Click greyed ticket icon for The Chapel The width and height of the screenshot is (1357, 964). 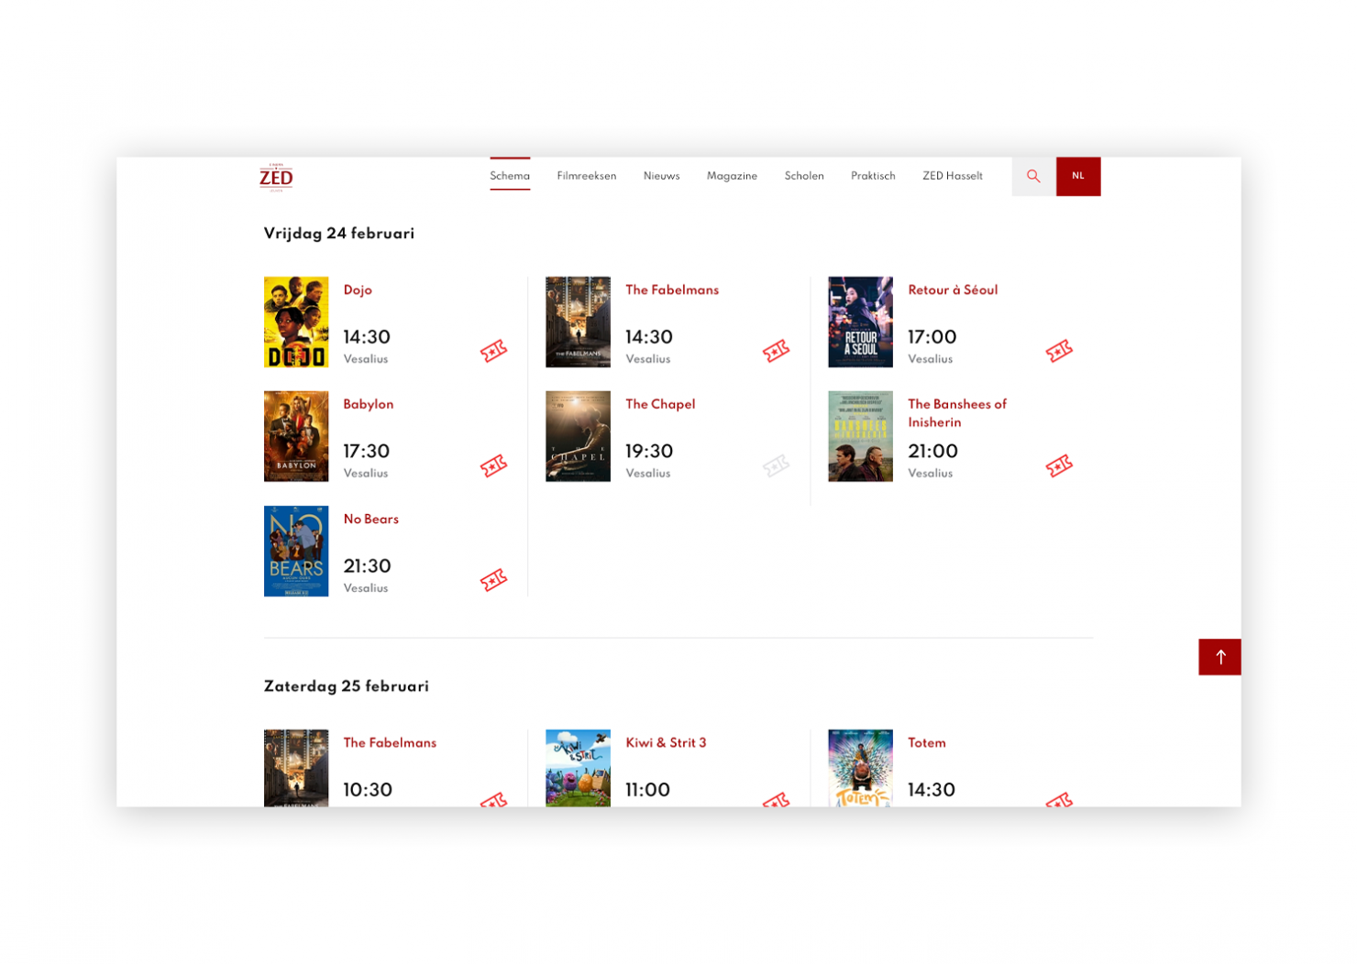coord(776,466)
